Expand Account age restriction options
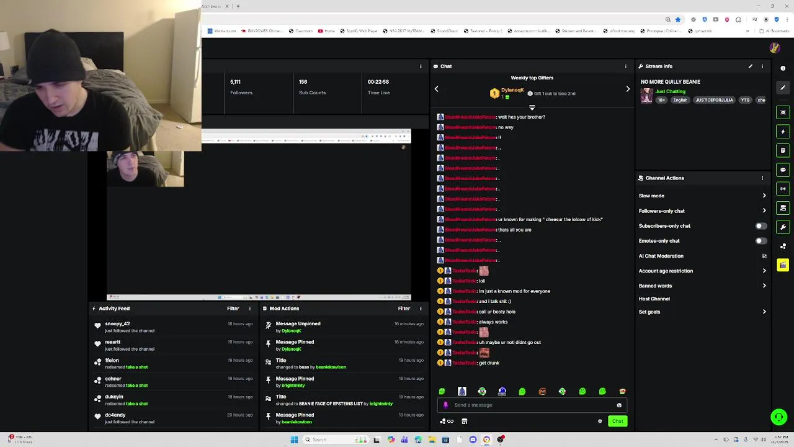The height and width of the screenshot is (447, 794). point(764,271)
